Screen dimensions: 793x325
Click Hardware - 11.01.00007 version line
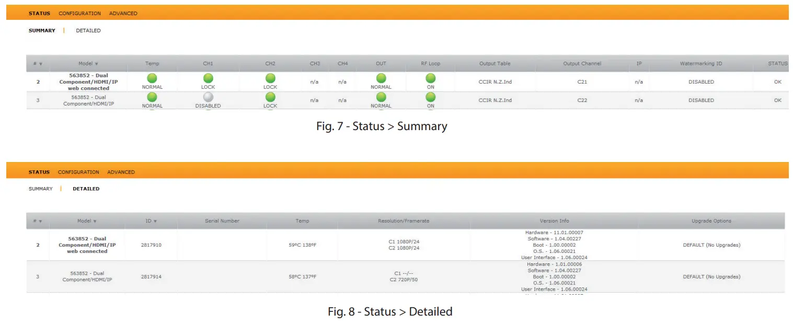[554, 233]
